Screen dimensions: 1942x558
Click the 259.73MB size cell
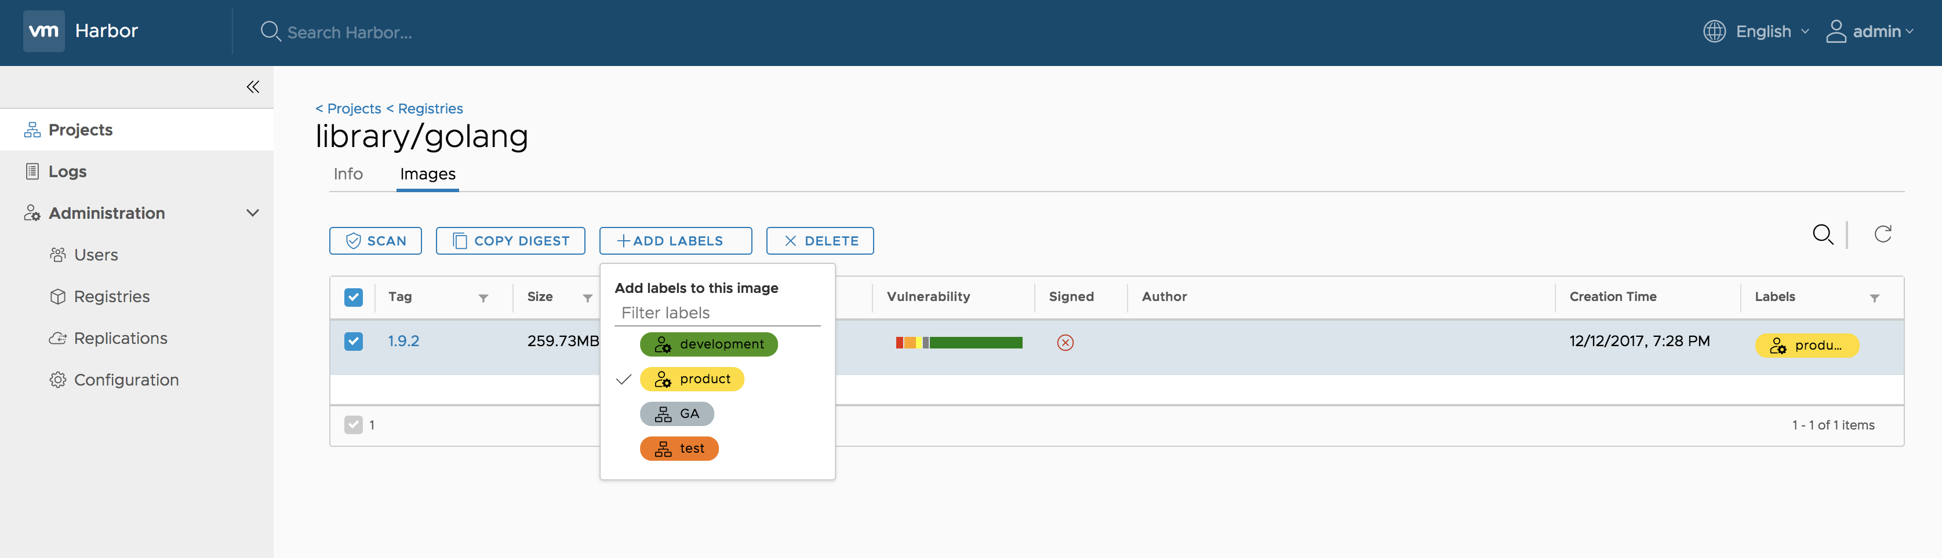(x=563, y=341)
